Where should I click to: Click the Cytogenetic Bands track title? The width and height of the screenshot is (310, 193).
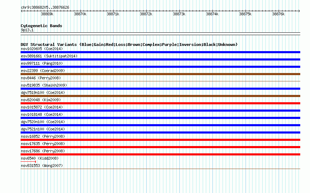coord(41,26)
